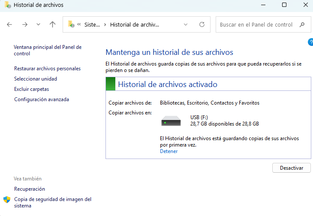This screenshot has height=216, width=313.
Task: Select the 28,7 GB disponibles de 28,8 GB text
Action: (x=225, y=124)
